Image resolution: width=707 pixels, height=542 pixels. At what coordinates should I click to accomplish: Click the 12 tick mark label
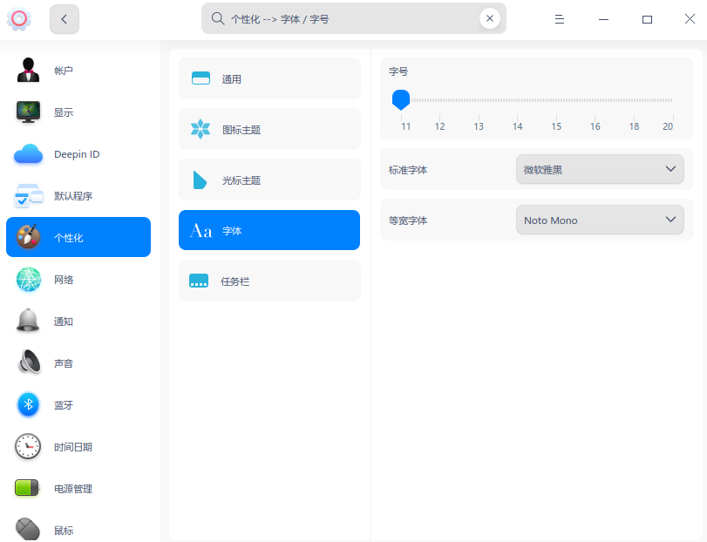(x=439, y=126)
